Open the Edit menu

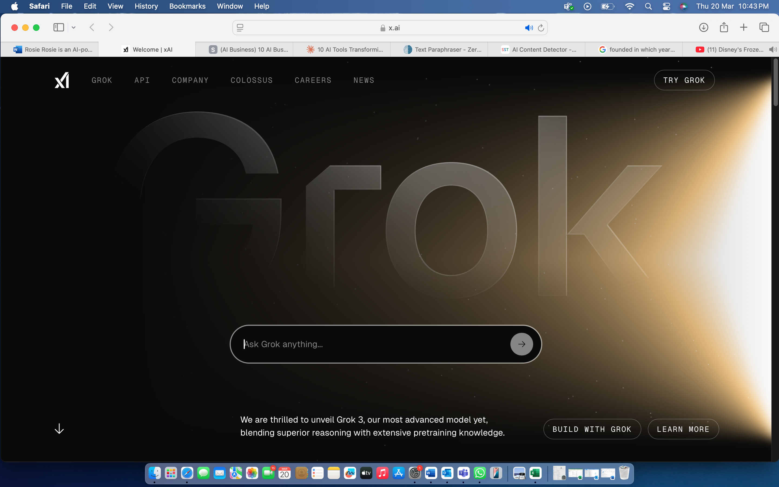pos(90,6)
